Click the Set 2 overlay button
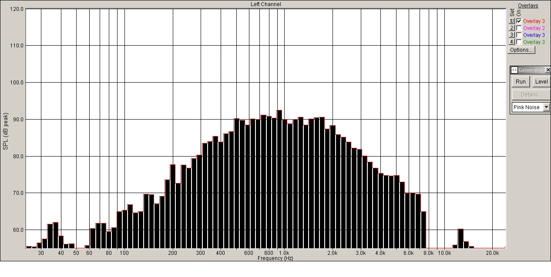 (x=512, y=28)
